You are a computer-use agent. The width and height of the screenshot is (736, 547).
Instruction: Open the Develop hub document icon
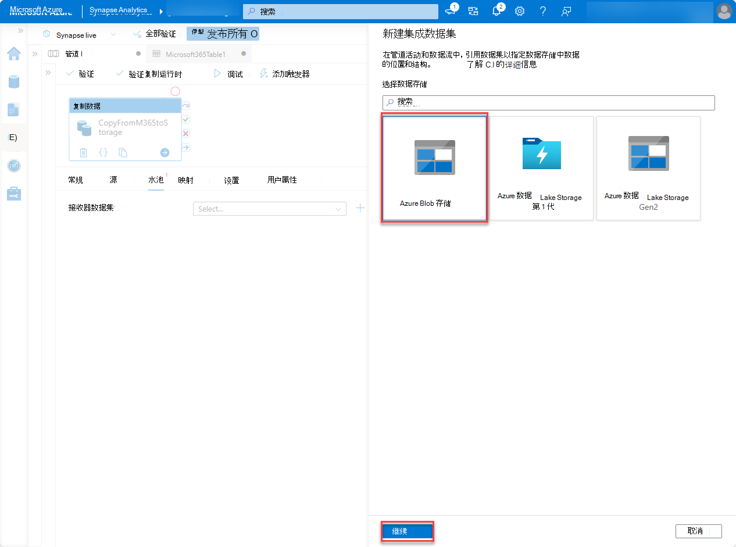tap(14, 109)
